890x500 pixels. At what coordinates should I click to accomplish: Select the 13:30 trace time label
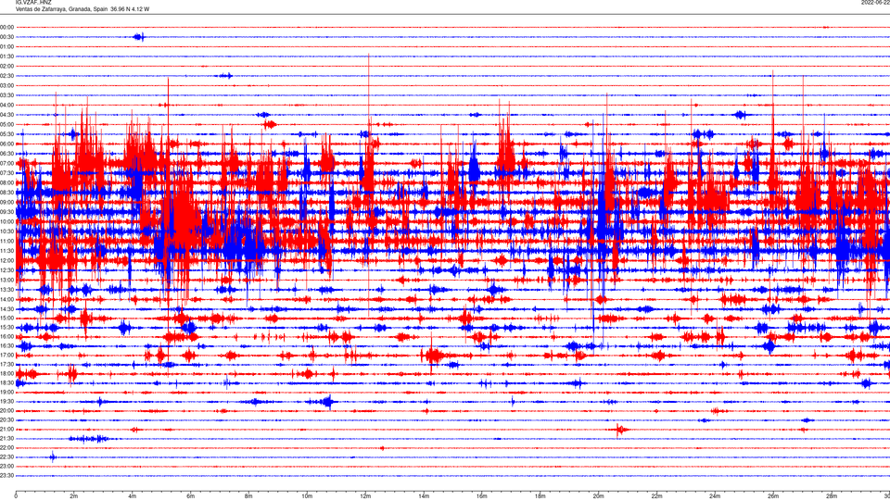point(6,290)
